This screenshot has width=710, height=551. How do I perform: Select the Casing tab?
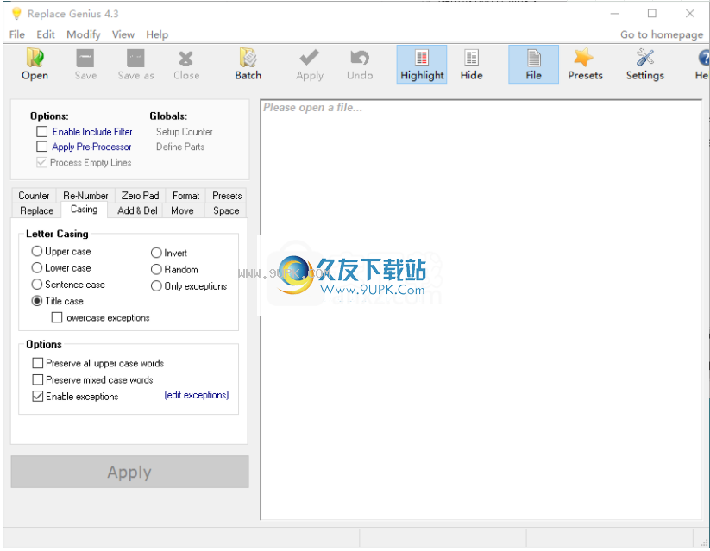click(85, 210)
